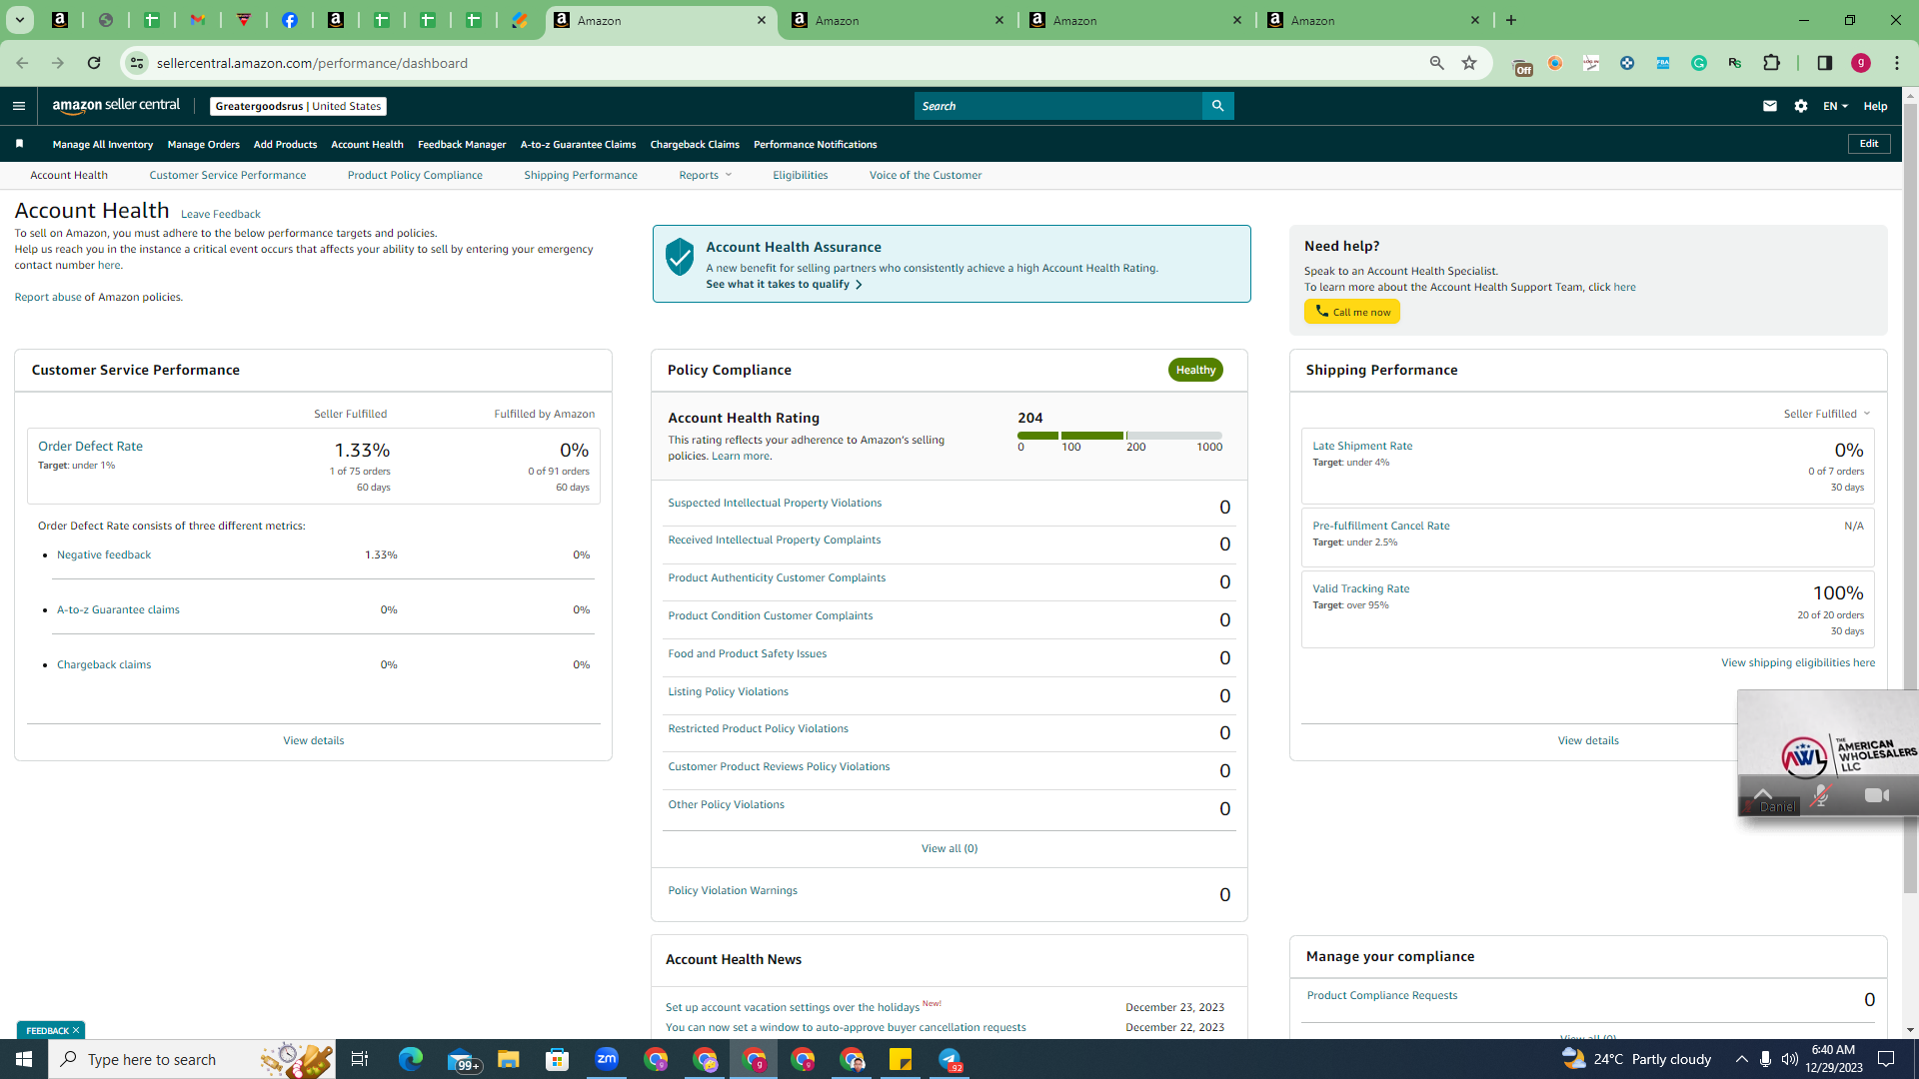Open the Order Defect Rate link
This screenshot has height=1079, width=1919.
point(90,447)
